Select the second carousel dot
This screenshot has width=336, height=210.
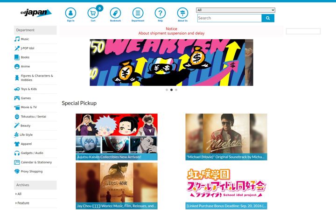(x=171, y=90)
